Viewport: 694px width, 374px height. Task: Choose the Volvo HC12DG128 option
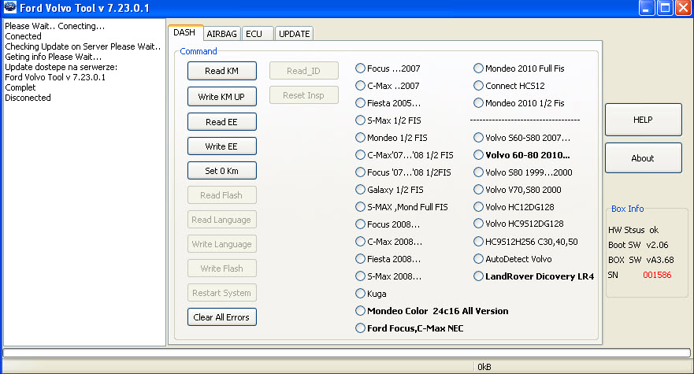coord(514,207)
